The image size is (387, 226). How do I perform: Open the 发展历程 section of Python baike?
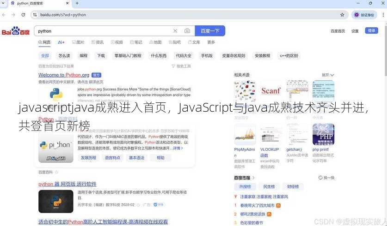[88, 158]
